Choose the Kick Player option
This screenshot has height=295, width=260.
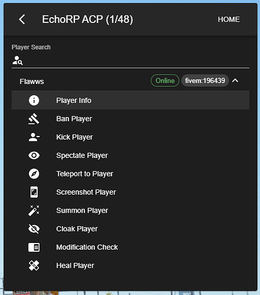(130, 137)
